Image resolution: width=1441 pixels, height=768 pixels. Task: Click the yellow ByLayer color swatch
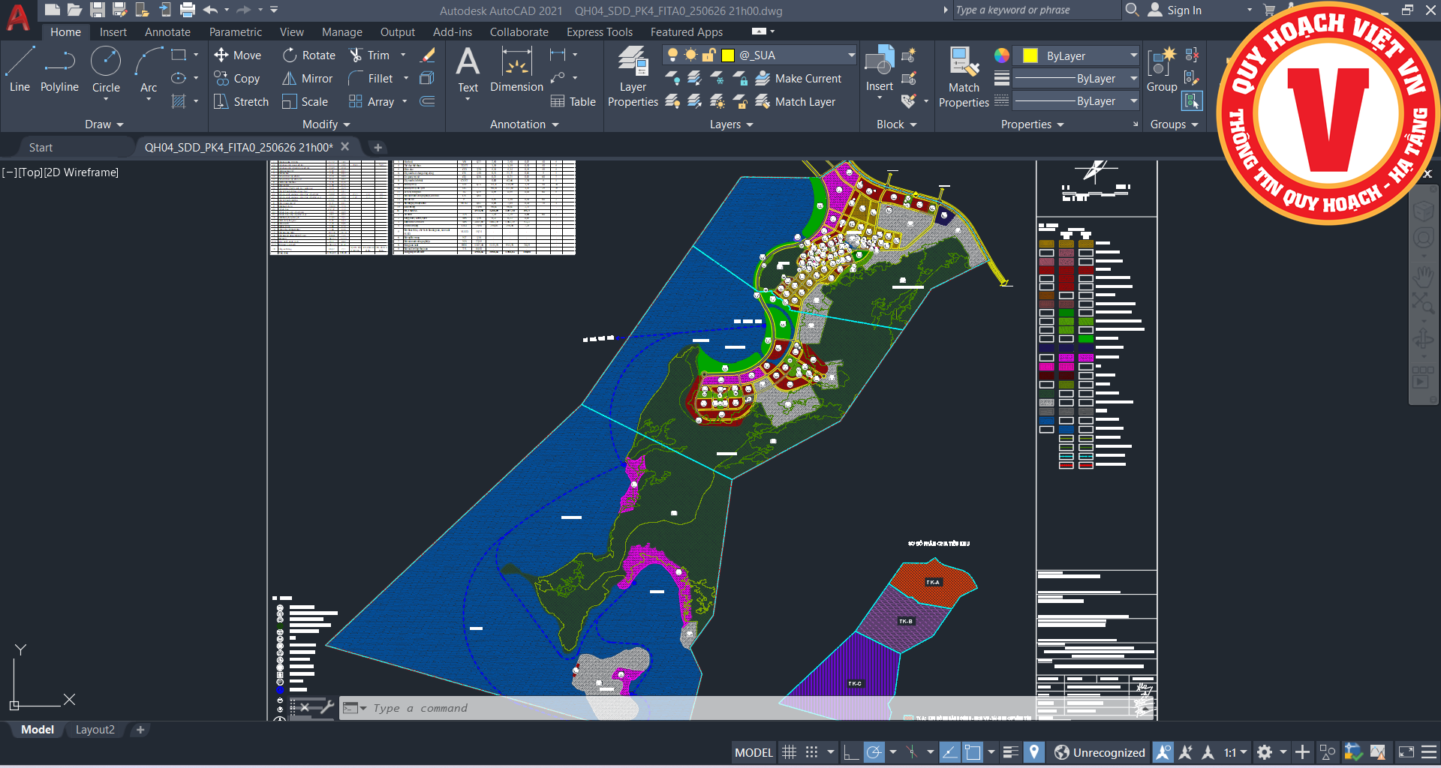1030,55
